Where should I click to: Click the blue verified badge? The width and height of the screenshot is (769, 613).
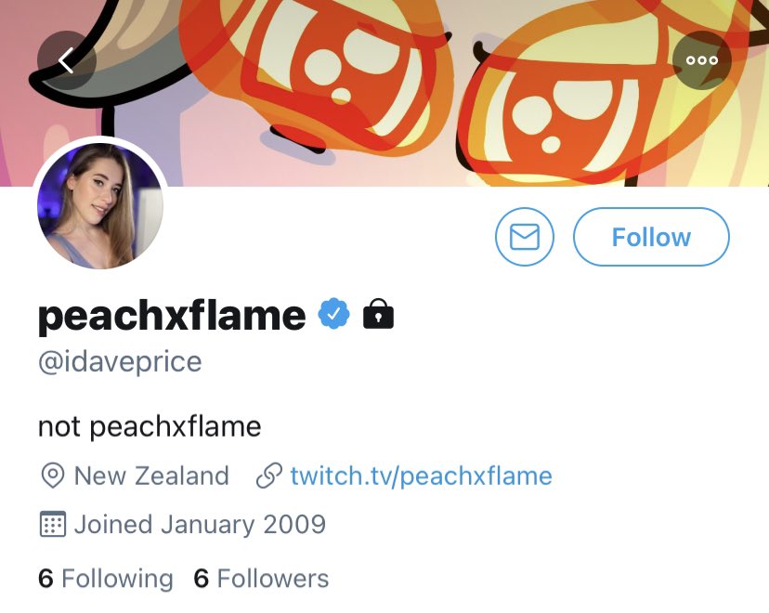(x=334, y=315)
